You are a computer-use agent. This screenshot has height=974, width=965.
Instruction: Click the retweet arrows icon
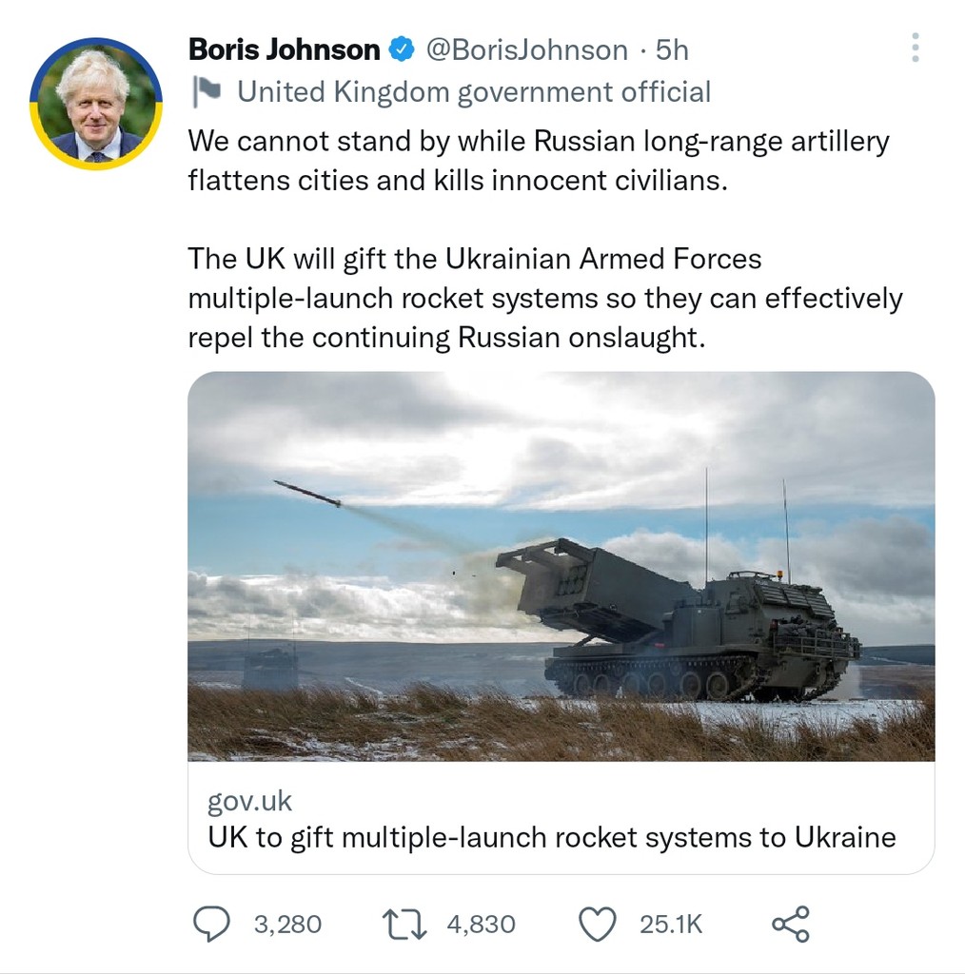[x=404, y=924]
